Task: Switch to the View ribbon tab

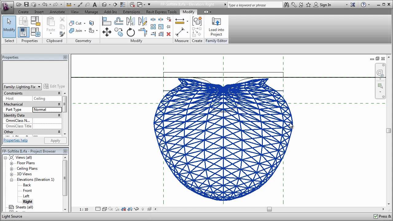Action: (x=75, y=12)
